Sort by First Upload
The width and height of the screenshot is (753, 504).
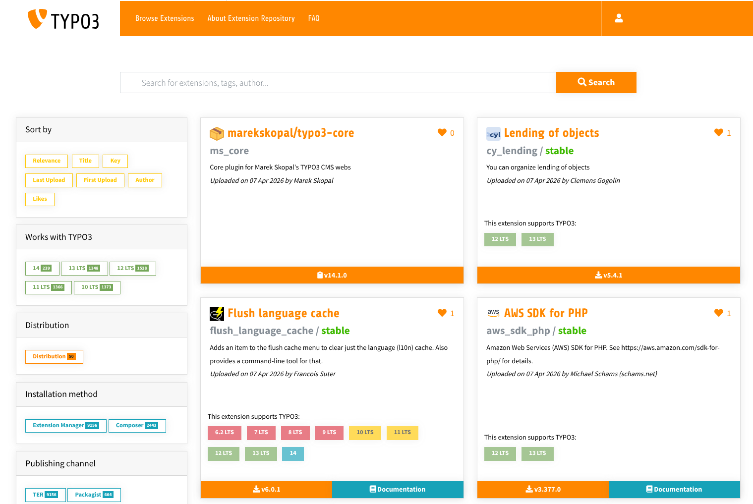pos(100,180)
